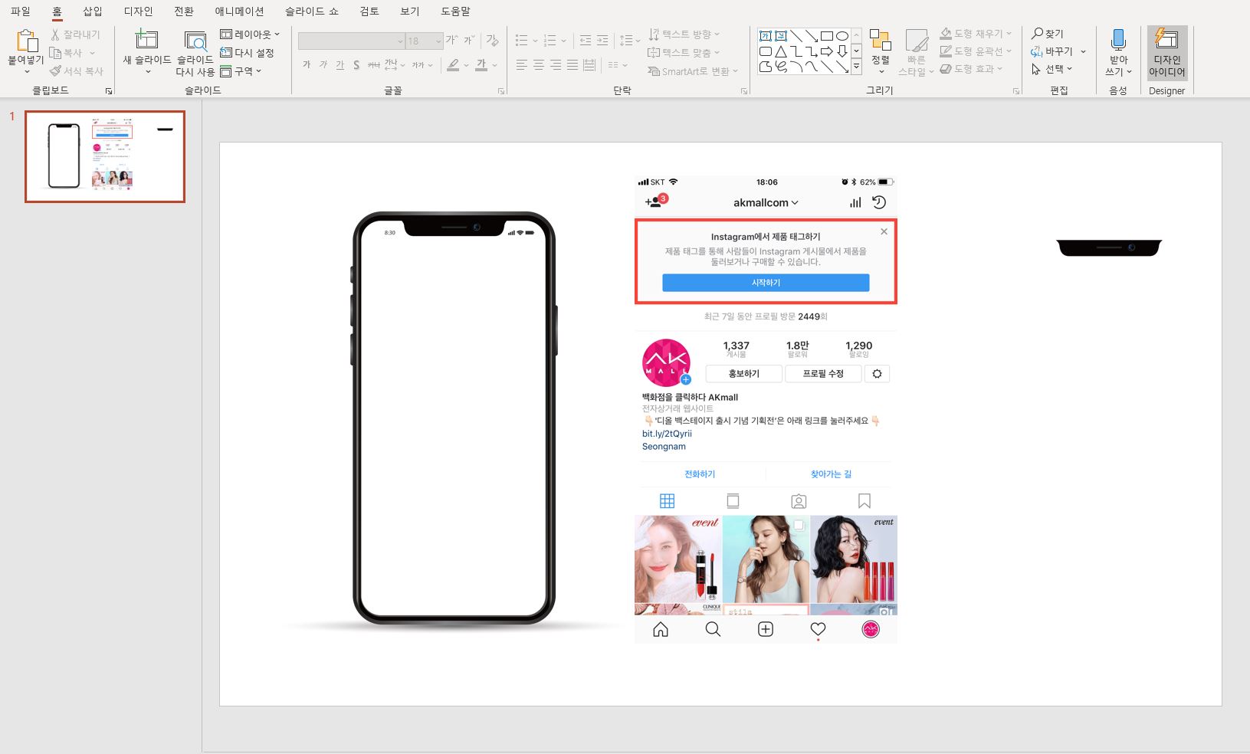Screen dimensions: 1250x754
Task: Click the 바꾸기 replace button
Action: coord(1052,51)
